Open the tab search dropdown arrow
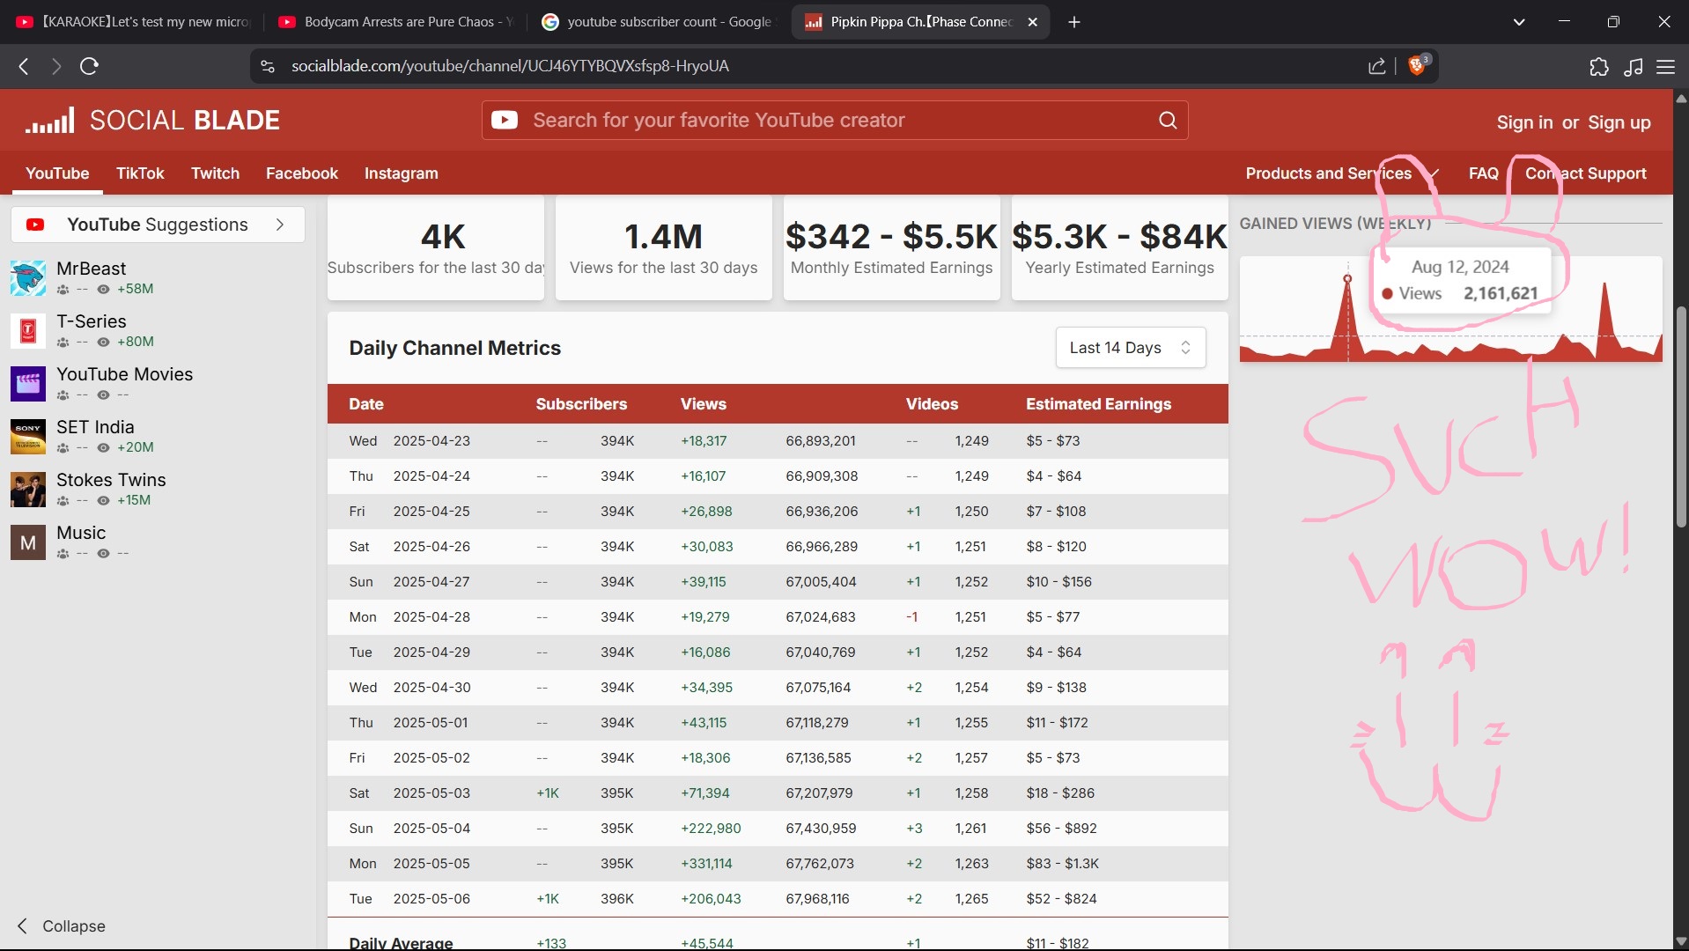 coord(1519,22)
